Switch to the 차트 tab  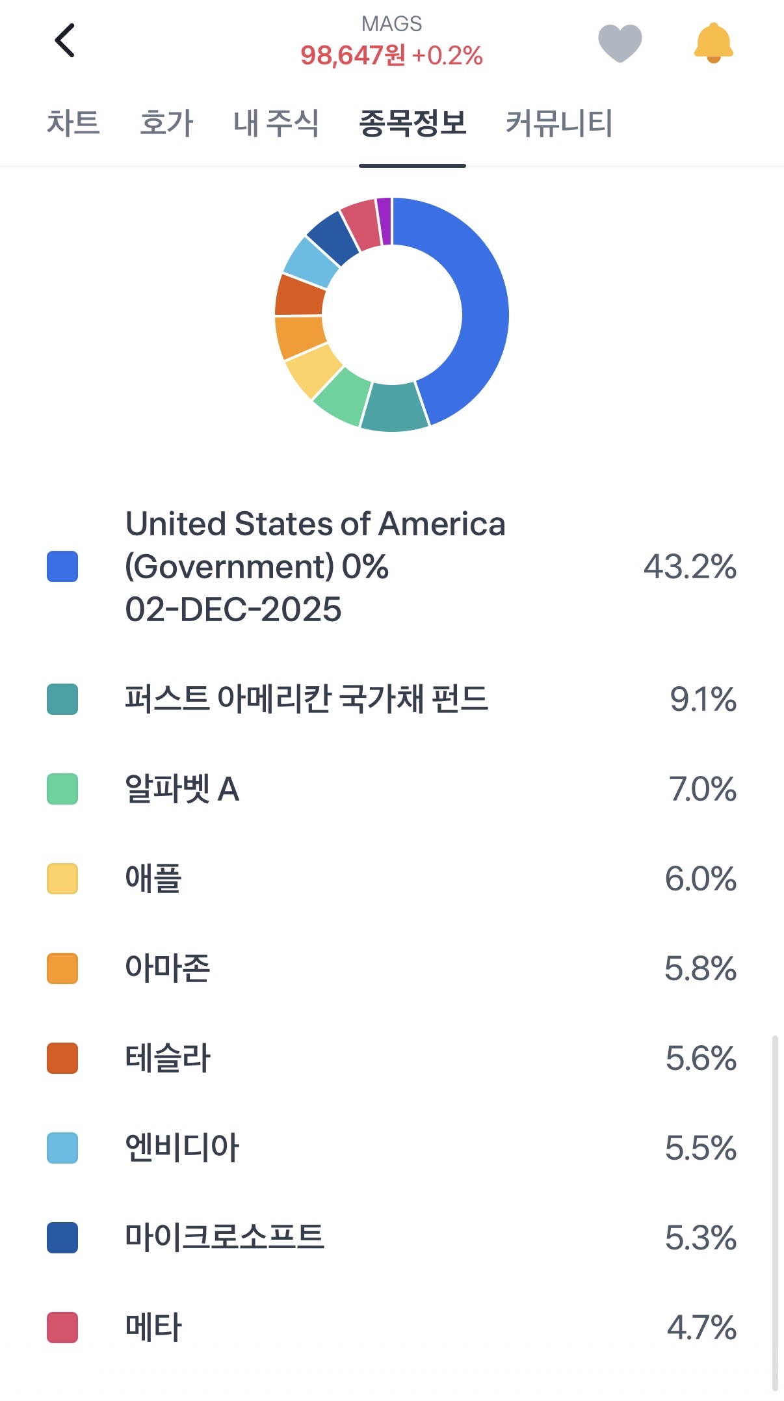73,123
